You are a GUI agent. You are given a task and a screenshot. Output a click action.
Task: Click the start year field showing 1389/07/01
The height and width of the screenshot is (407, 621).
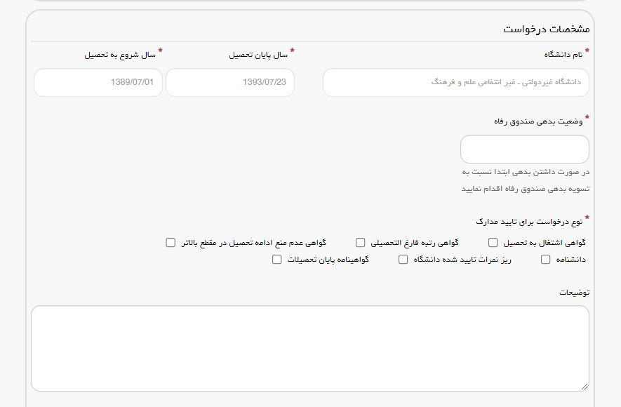(x=98, y=83)
